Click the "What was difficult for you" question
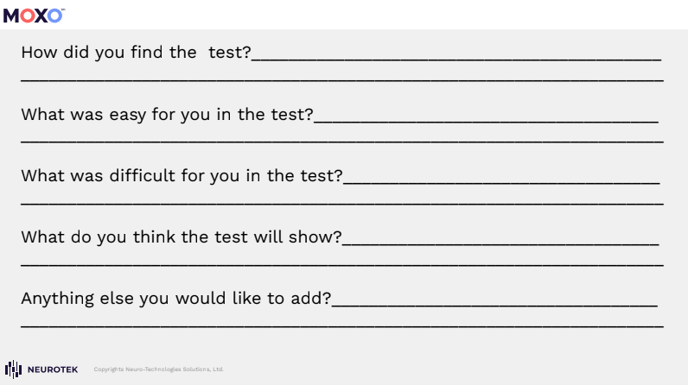 click(x=182, y=176)
